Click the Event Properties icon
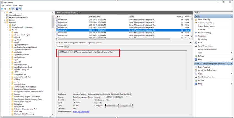 (x=196, y=67)
